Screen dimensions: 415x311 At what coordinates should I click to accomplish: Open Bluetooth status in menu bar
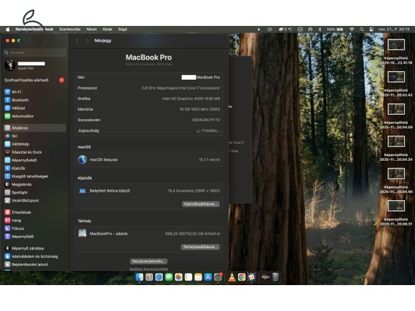coord(320,29)
